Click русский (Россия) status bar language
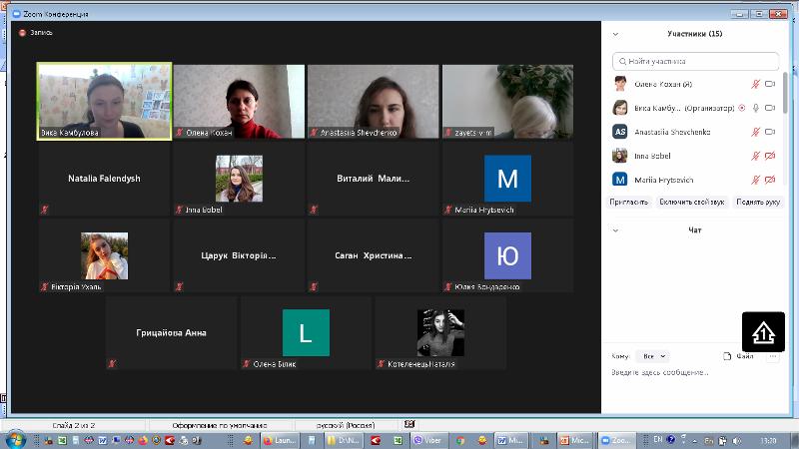 click(x=346, y=425)
